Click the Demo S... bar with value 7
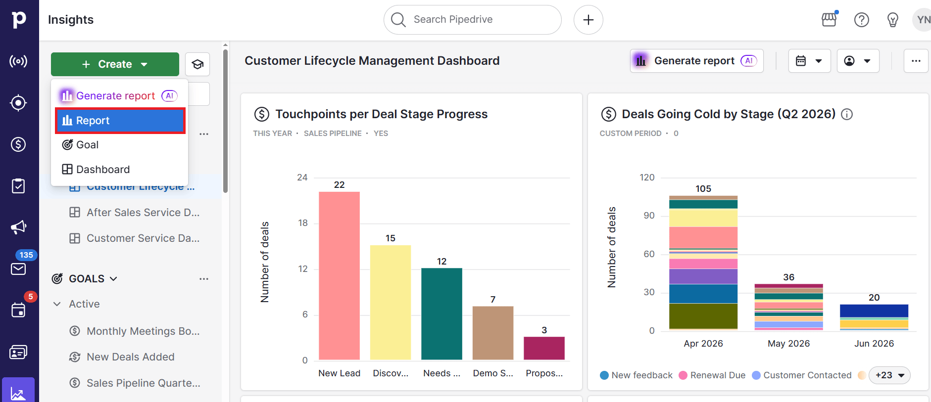The image size is (931, 402). [493, 333]
